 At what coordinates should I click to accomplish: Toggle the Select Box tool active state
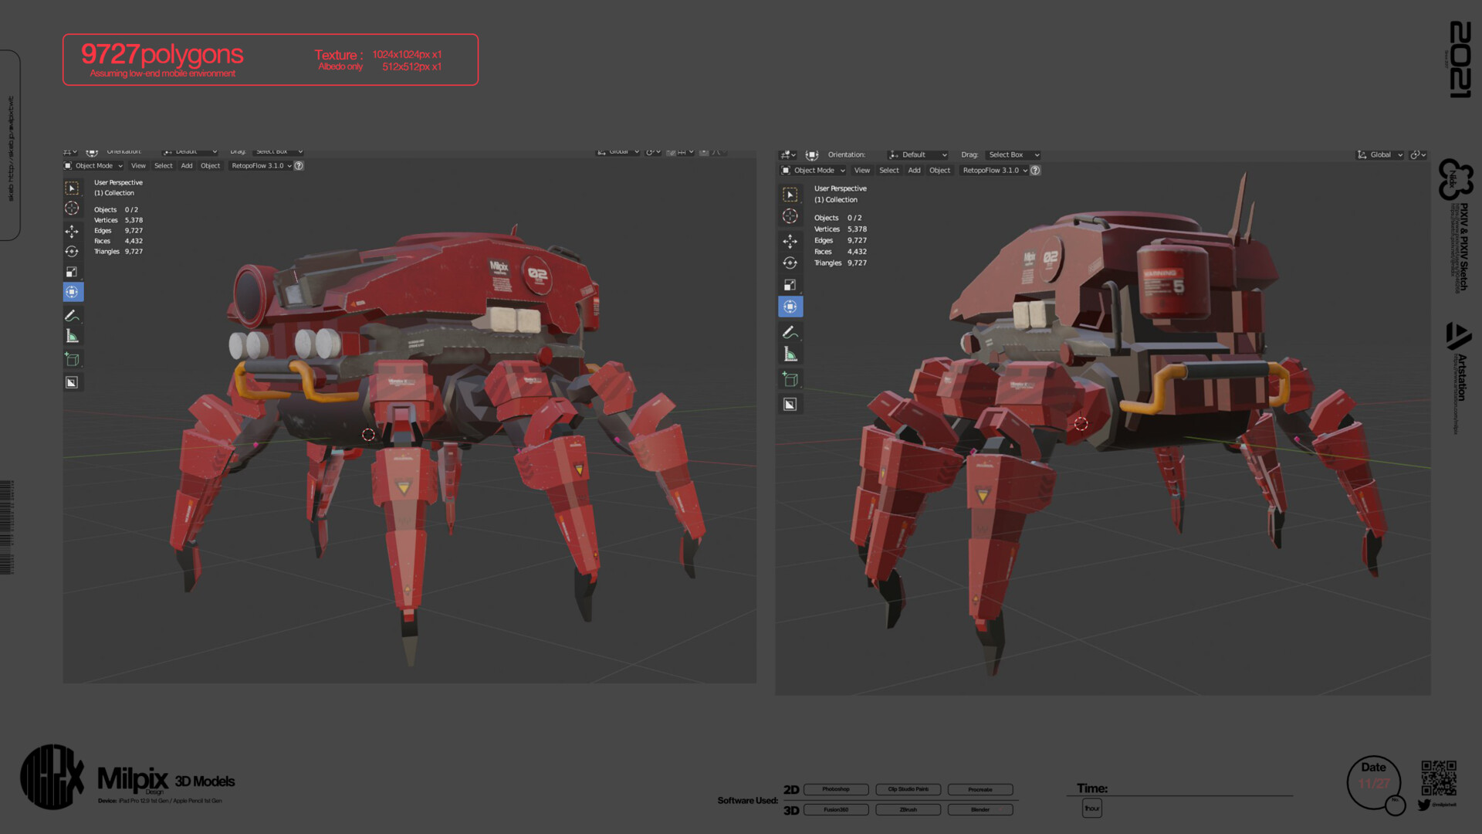[73, 189]
